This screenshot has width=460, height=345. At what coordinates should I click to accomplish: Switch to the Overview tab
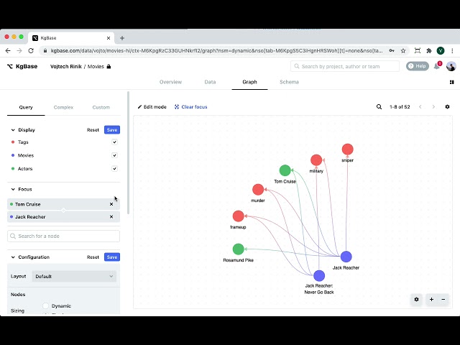(x=171, y=82)
